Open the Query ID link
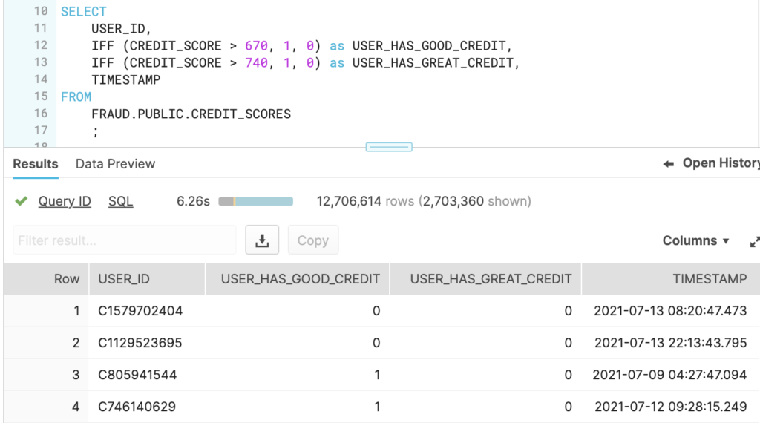The width and height of the screenshot is (760, 423). point(65,201)
